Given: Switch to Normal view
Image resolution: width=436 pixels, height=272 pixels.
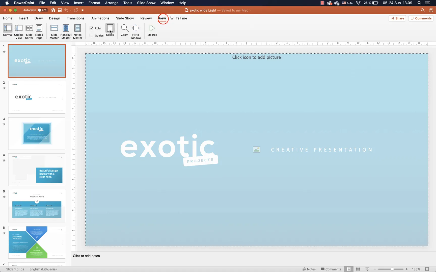Looking at the screenshot, I should coord(8,30).
